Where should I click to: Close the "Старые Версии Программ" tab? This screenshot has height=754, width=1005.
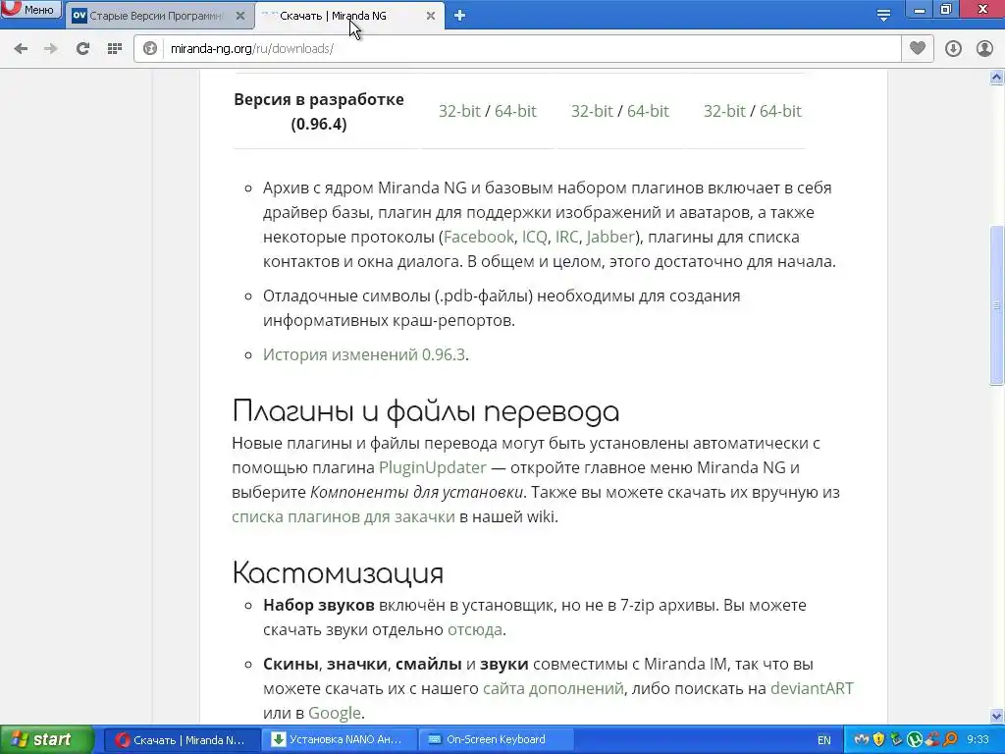[240, 16]
